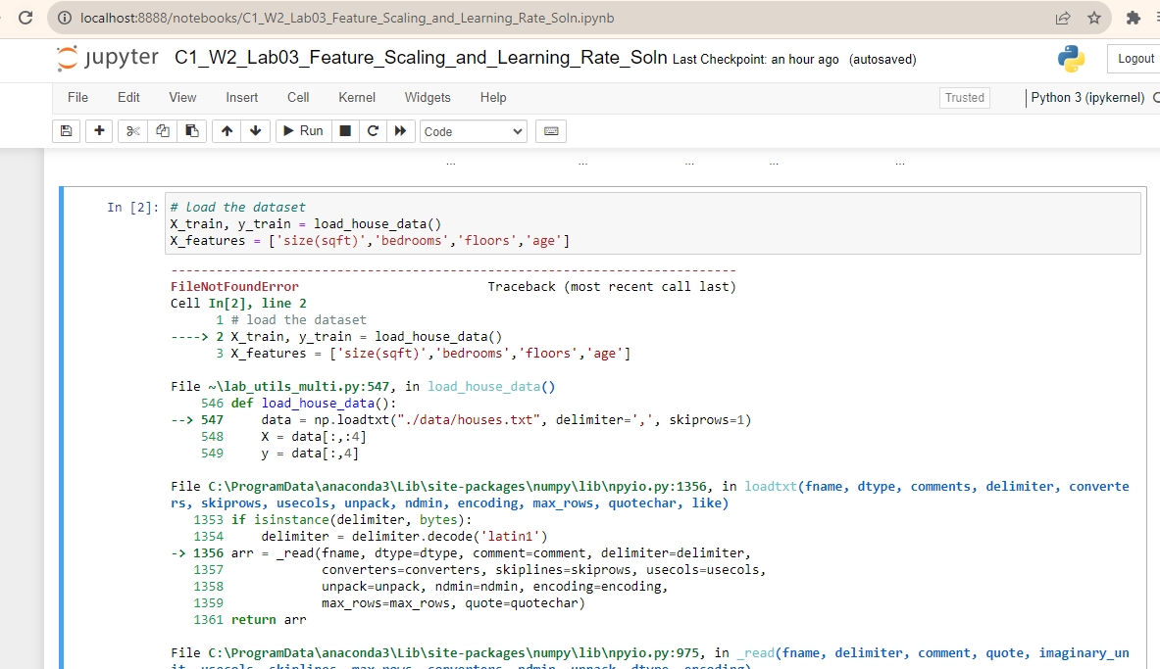Image resolution: width=1160 pixels, height=669 pixels.
Task: Click inside the In [2] code cell
Action: pyautogui.click(x=652, y=224)
